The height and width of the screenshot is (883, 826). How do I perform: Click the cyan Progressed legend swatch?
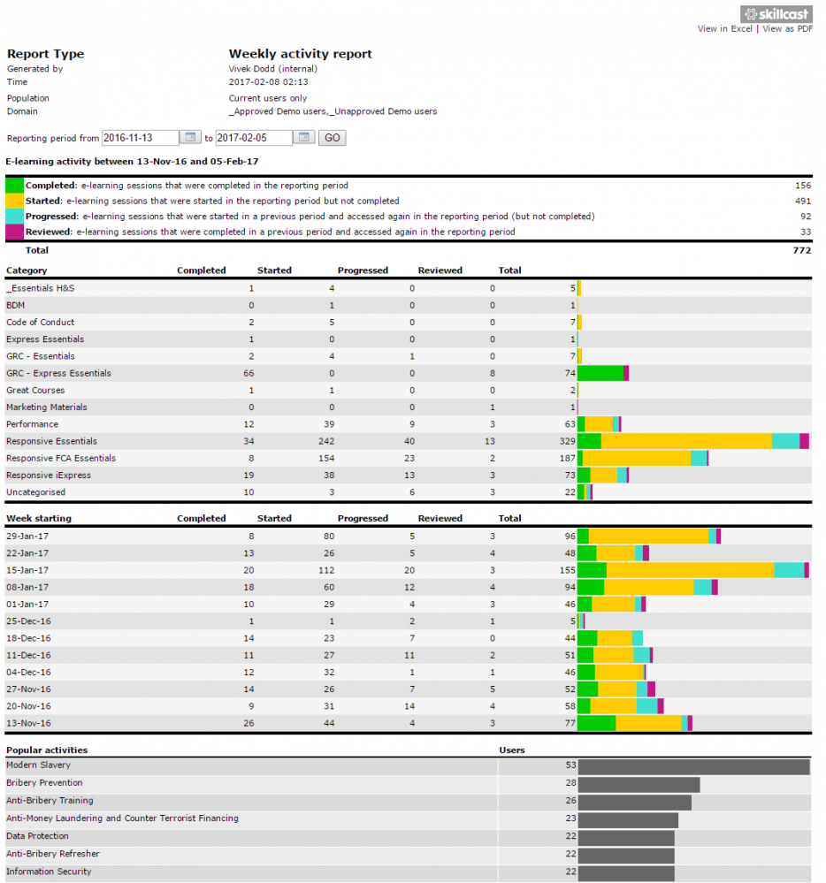(15, 217)
